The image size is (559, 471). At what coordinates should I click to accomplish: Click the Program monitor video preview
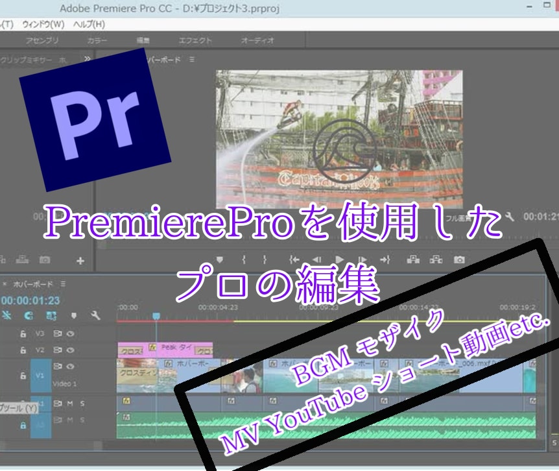coord(339,139)
